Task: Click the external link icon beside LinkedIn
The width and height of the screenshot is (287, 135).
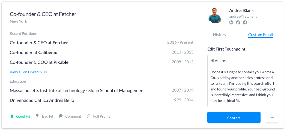Action: (x=46, y=72)
